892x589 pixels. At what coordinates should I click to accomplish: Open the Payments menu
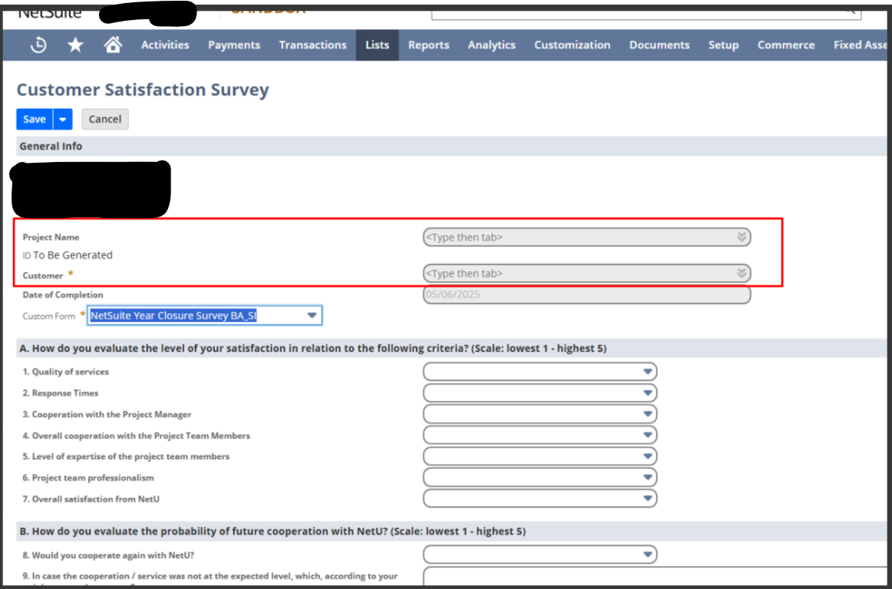(x=234, y=45)
